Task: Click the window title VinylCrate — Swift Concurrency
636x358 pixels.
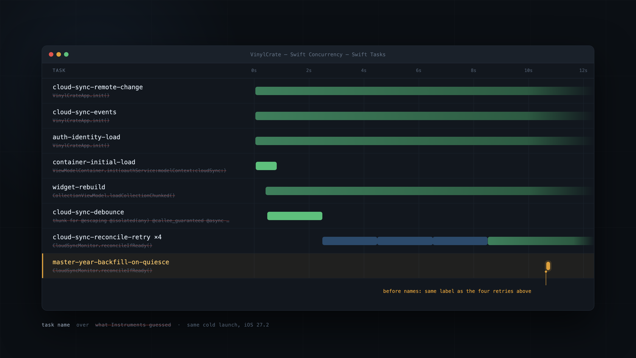Action: tap(318, 55)
